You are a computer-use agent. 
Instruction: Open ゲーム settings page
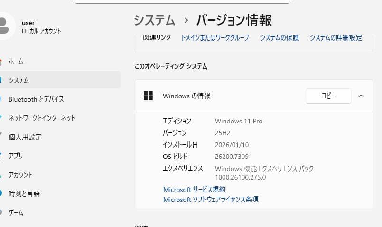tap(60, 212)
